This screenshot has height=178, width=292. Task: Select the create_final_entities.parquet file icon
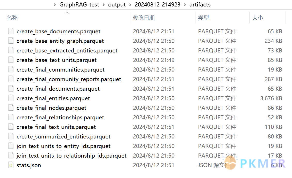point(11,98)
